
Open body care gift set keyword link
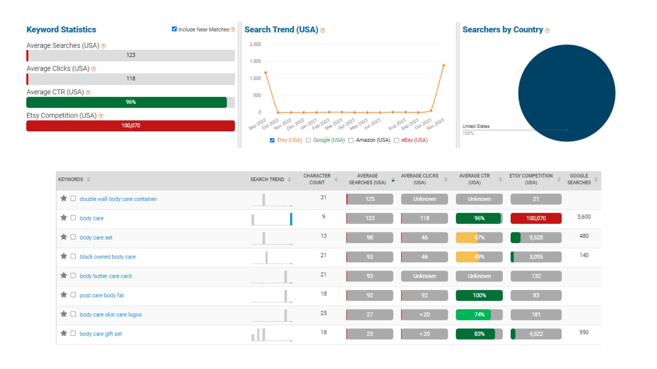click(x=101, y=334)
